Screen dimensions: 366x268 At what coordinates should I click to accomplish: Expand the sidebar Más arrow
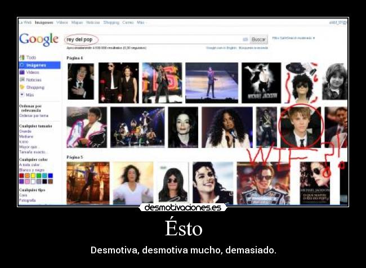[22, 95]
